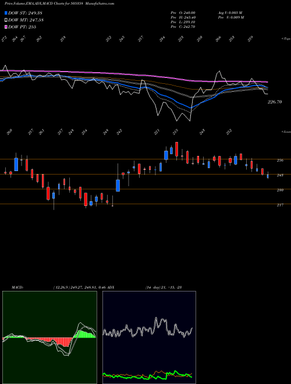This screenshot has width=291, height=384.
Task: Click the '<Lows' label beside the candlestick chart
Action: click(x=286, y=131)
